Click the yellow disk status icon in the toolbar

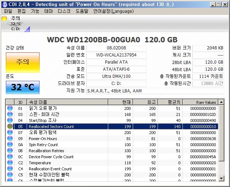point(4,18)
